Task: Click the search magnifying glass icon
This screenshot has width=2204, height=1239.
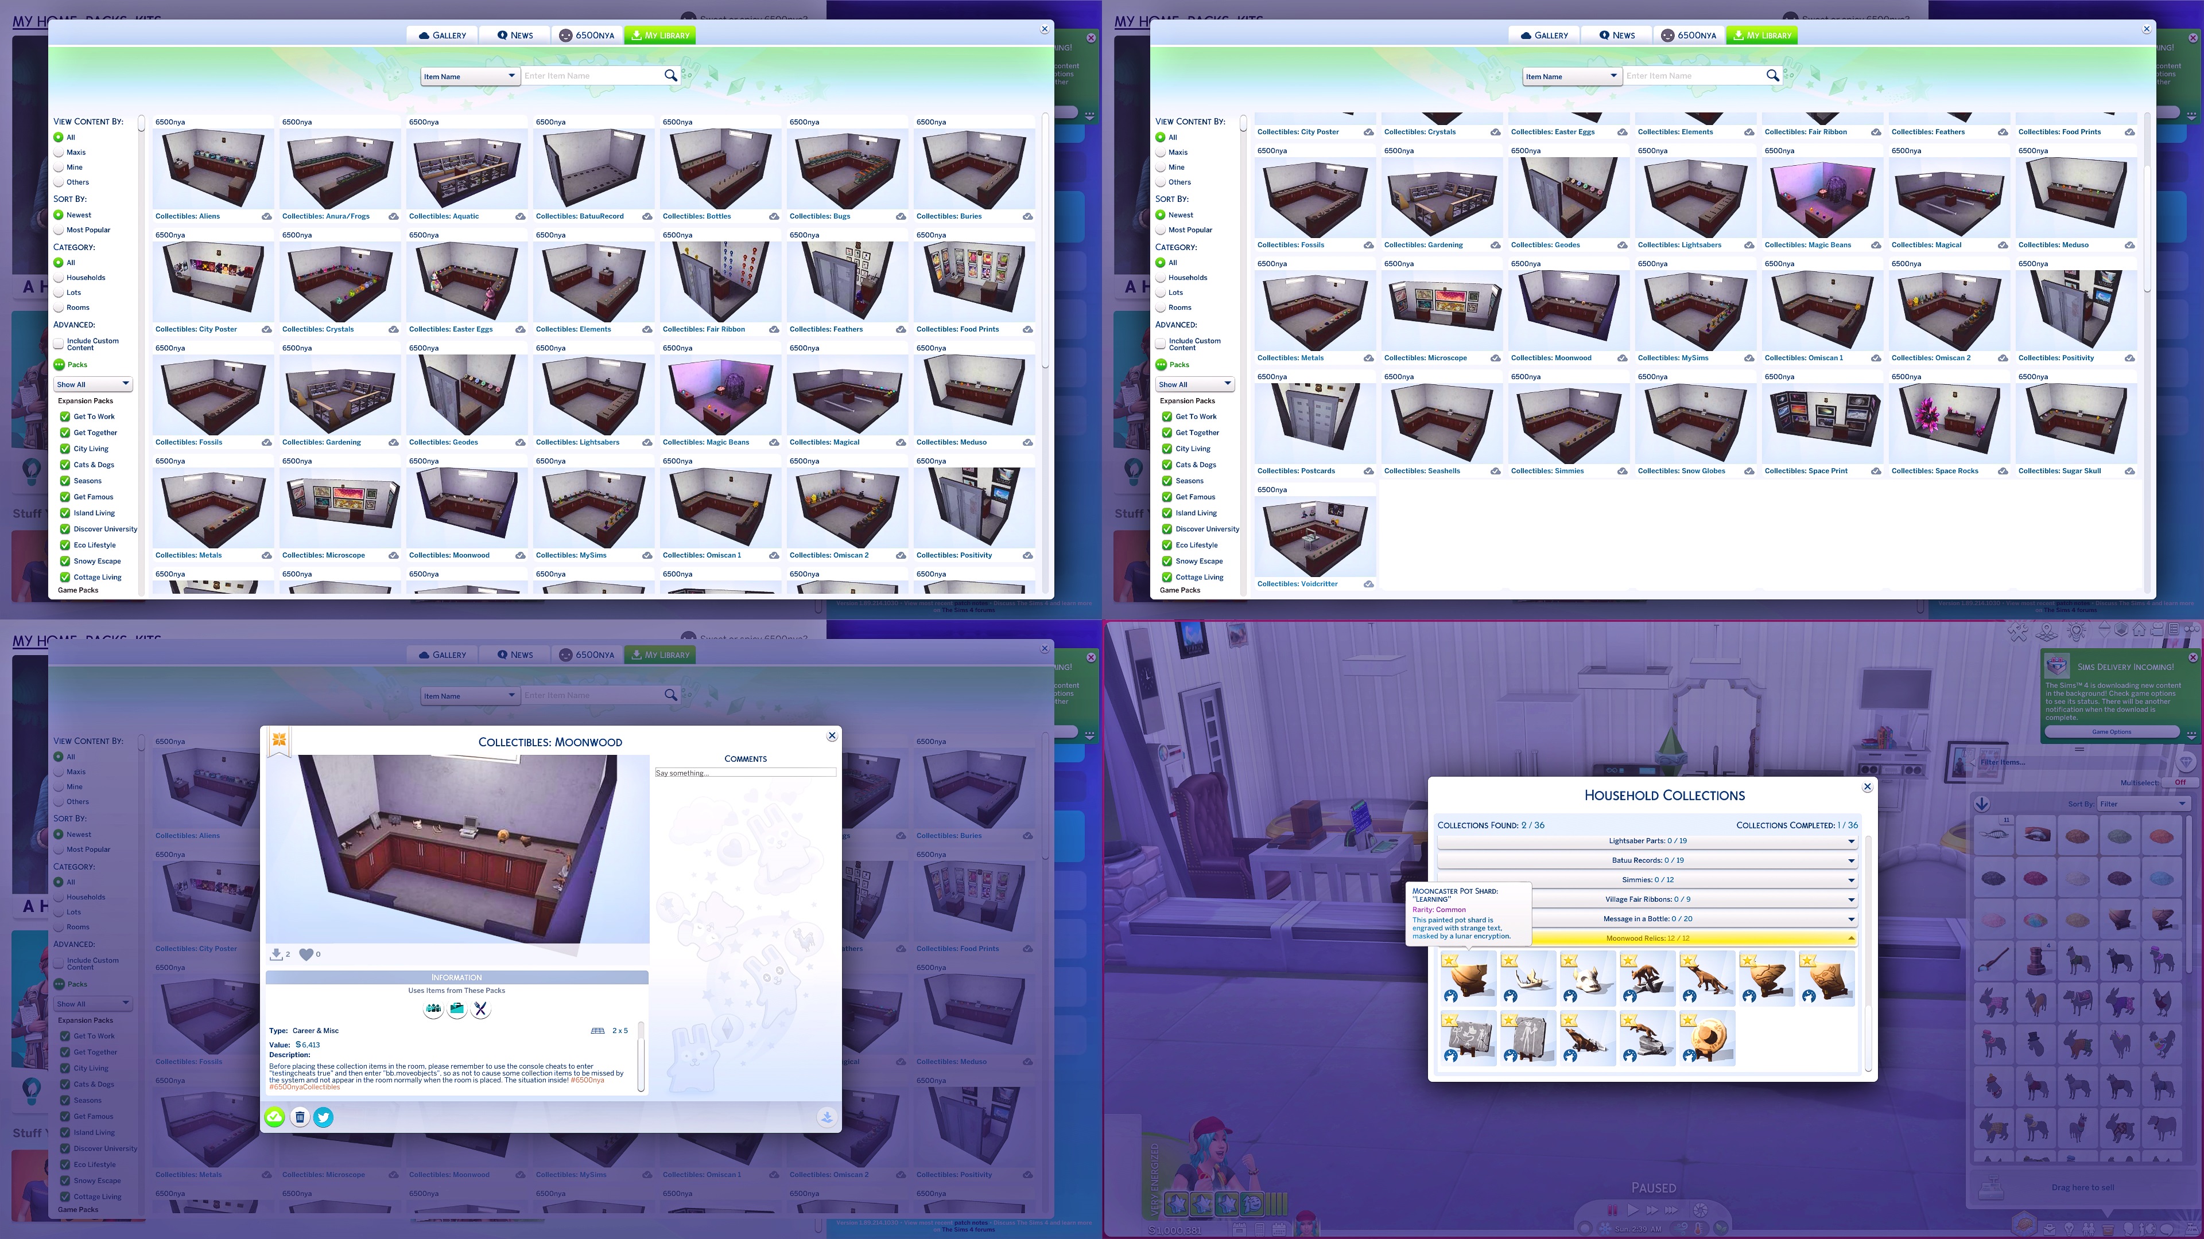Action: (x=671, y=75)
